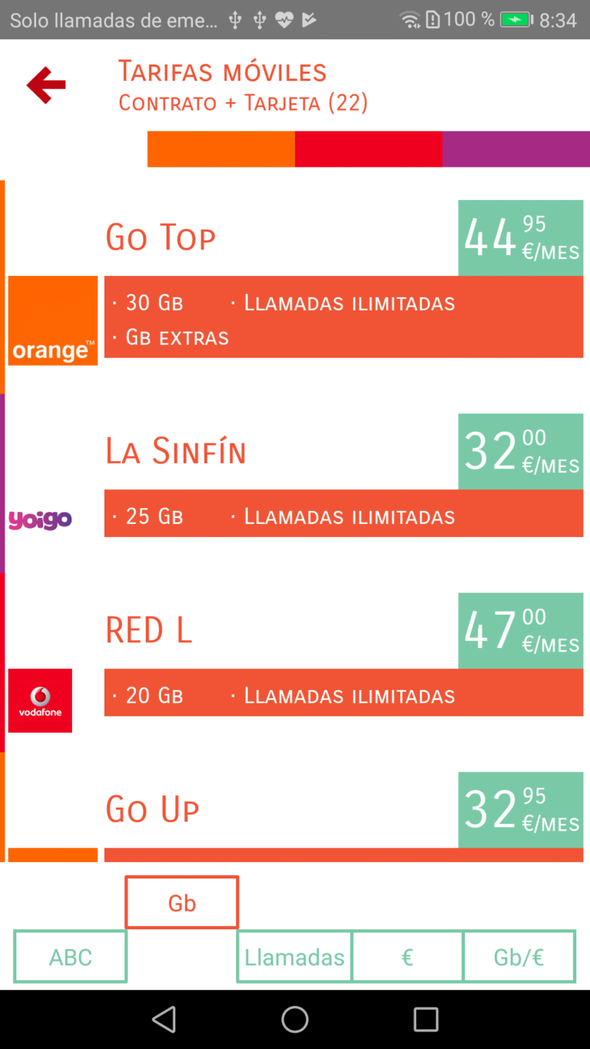Tap the red back arrow

point(46,85)
